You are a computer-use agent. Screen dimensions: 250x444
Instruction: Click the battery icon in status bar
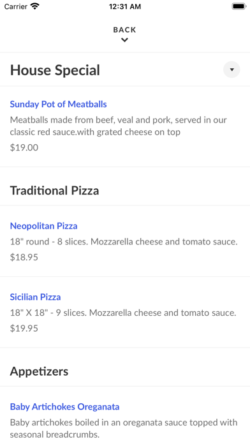pos(239,6)
